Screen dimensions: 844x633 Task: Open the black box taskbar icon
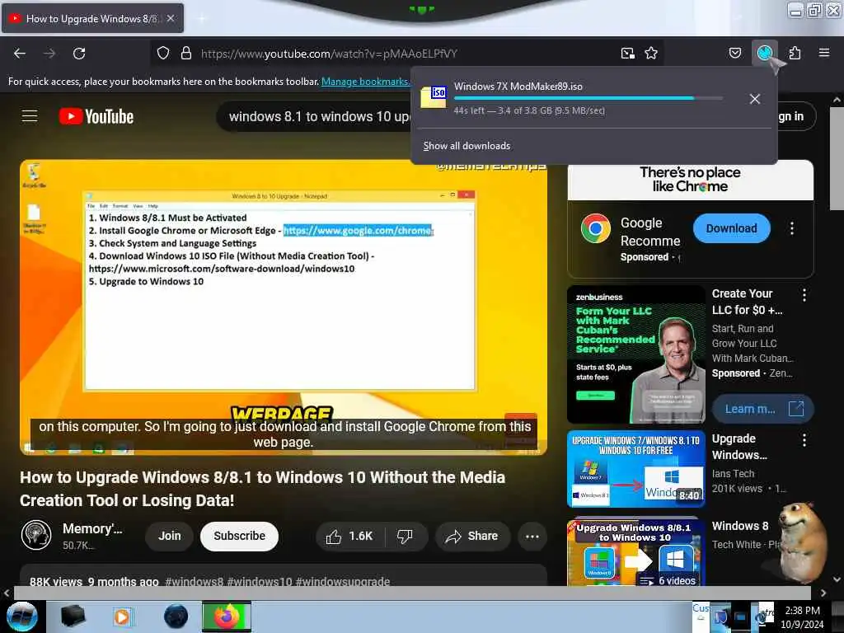point(73,617)
